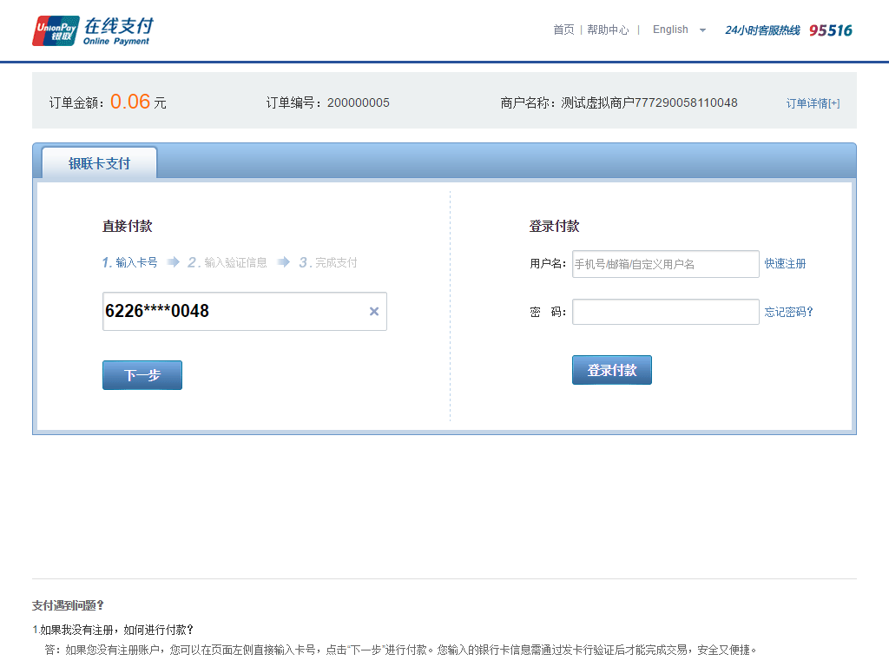
Task: Focus the card number field 6226****0048
Action: 234,312
